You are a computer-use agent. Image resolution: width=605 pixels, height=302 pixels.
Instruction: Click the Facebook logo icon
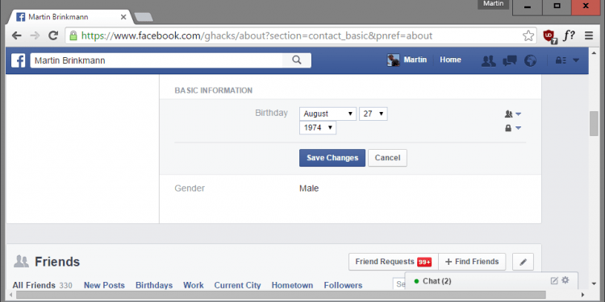pyautogui.click(x=18, y=60)
